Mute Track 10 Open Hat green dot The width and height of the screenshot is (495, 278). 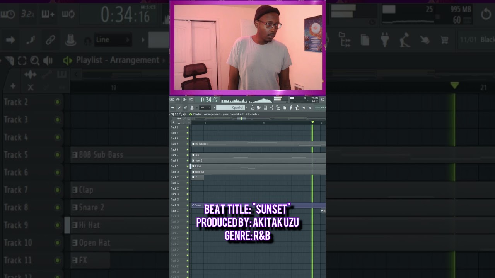[188, 172]
